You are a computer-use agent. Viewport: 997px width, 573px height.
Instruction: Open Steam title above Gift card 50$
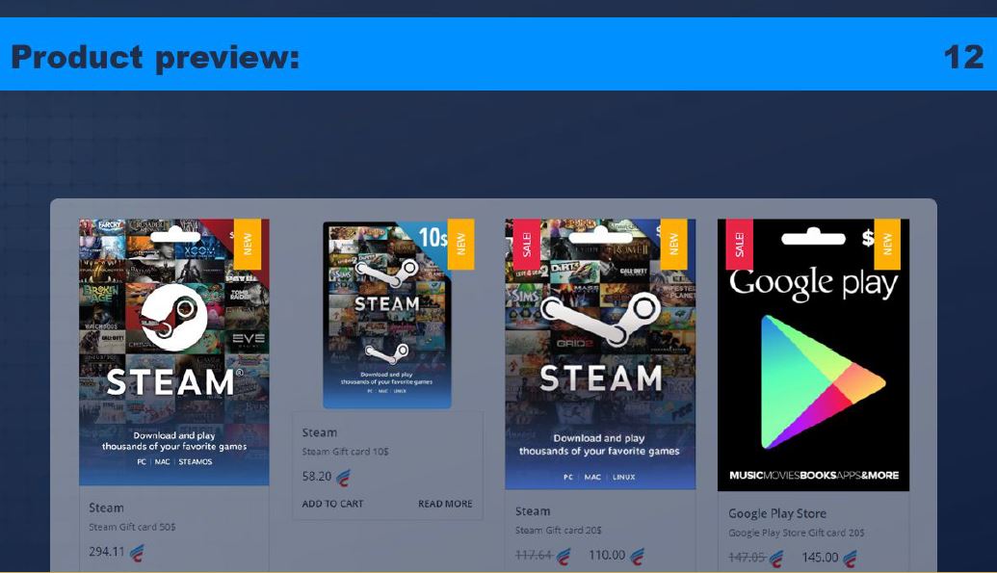tap(106, 508)
